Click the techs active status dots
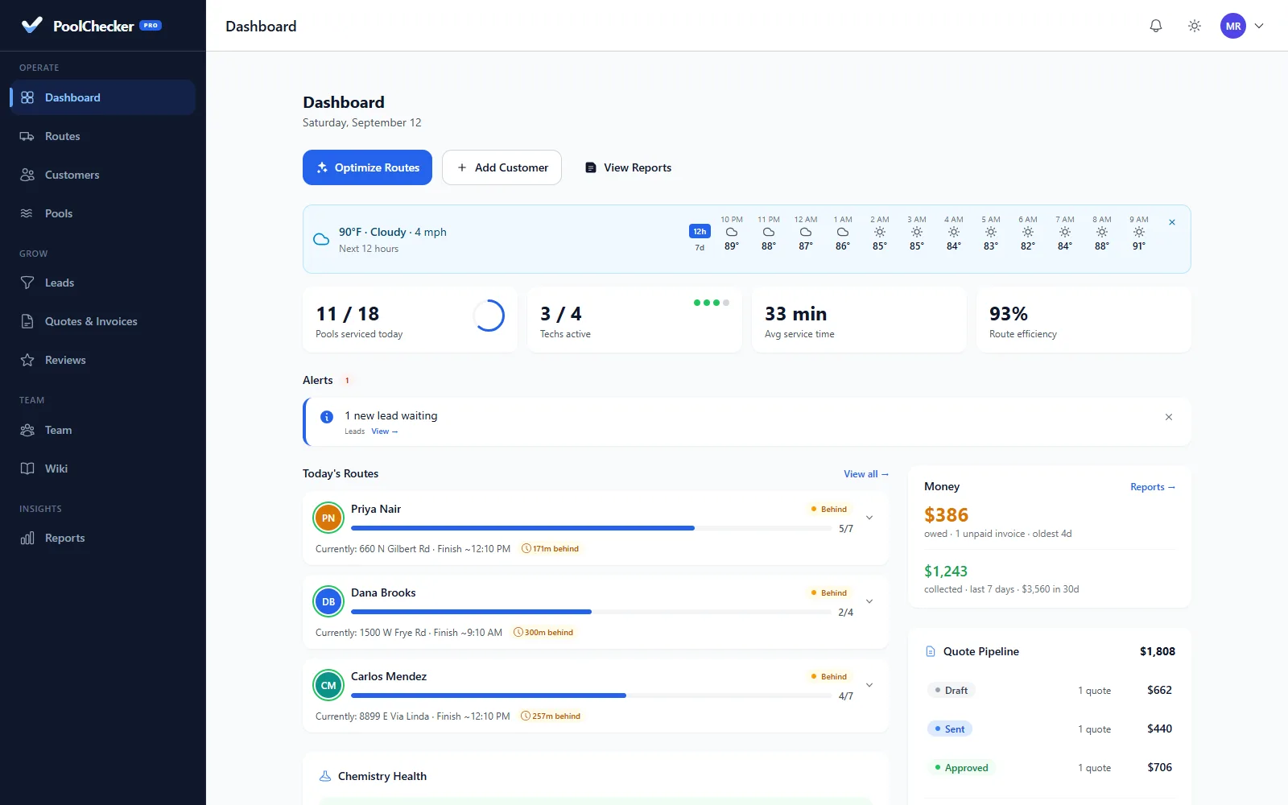The width and height of the screenshot is (1288, 805). [x=712, y=303]
